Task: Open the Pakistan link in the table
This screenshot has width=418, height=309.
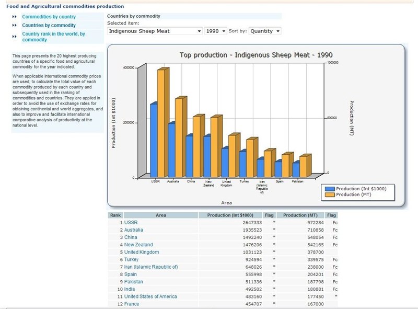Action: (x=134, y=282)
